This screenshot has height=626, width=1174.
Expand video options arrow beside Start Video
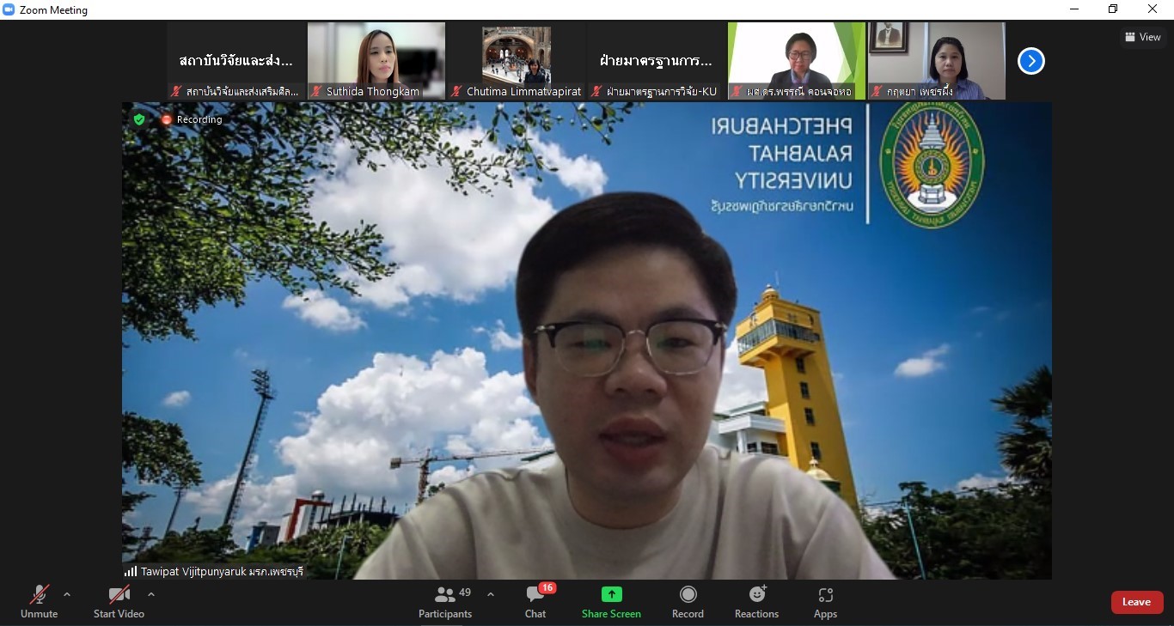point(151,594)
